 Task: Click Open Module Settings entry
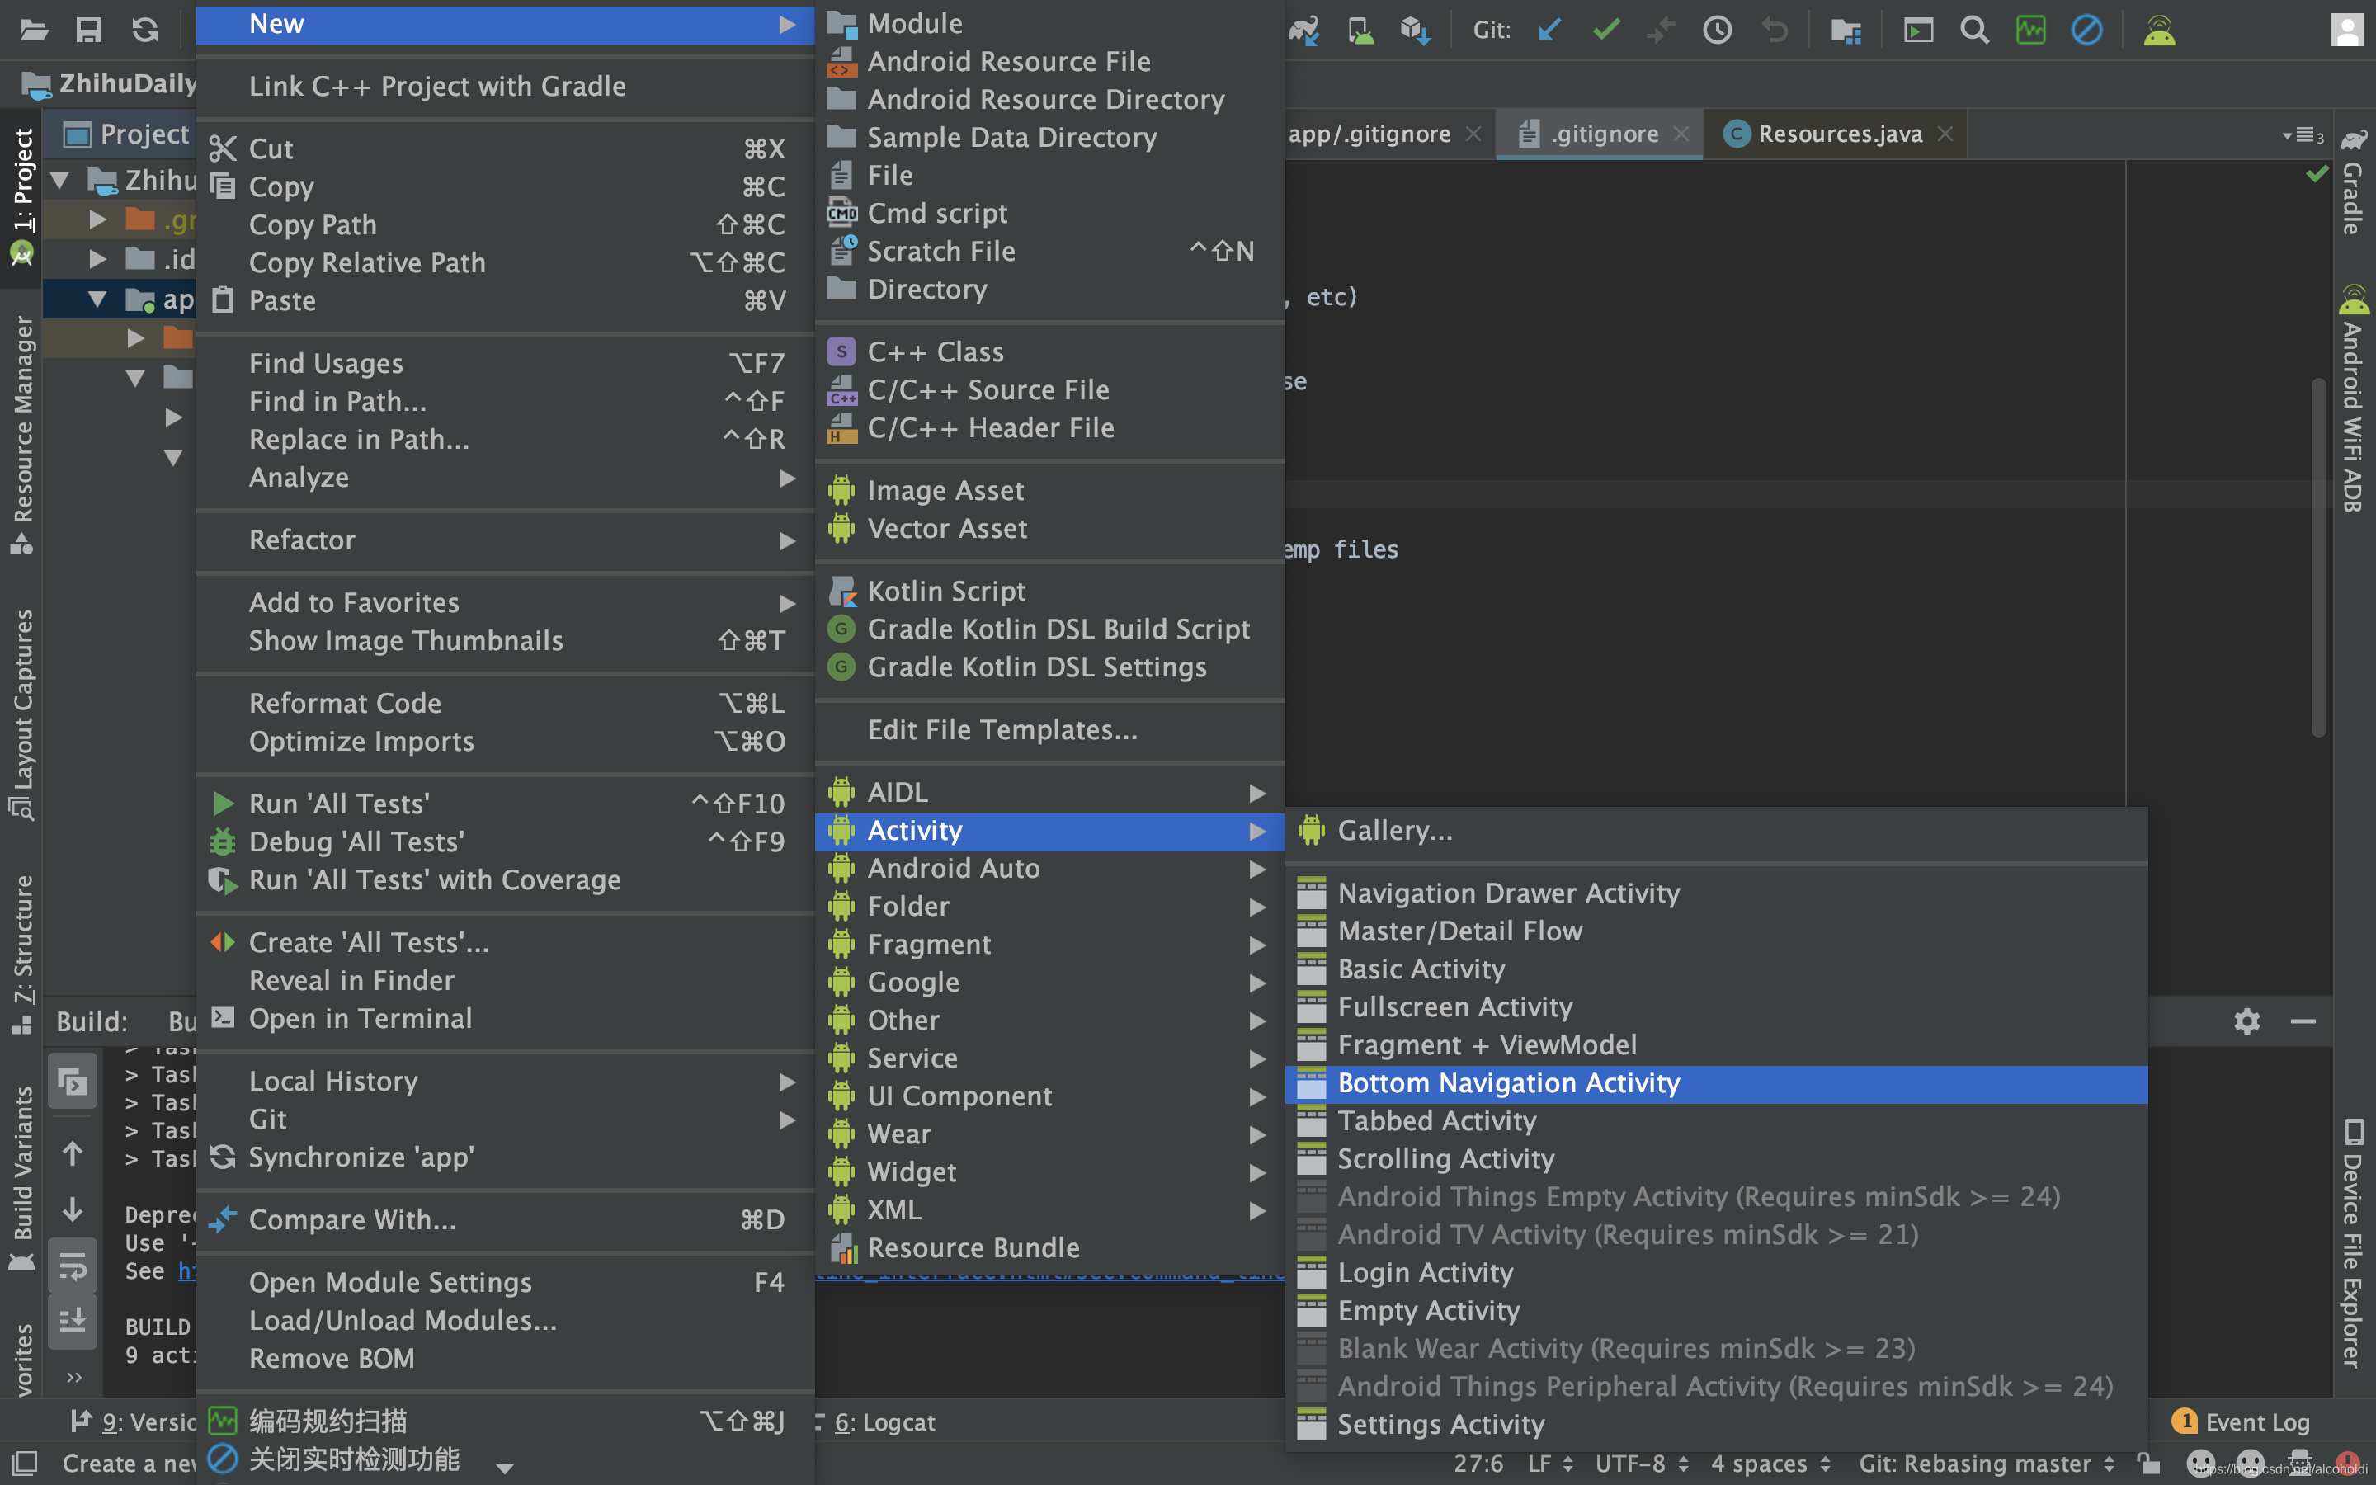[505, 1283]
